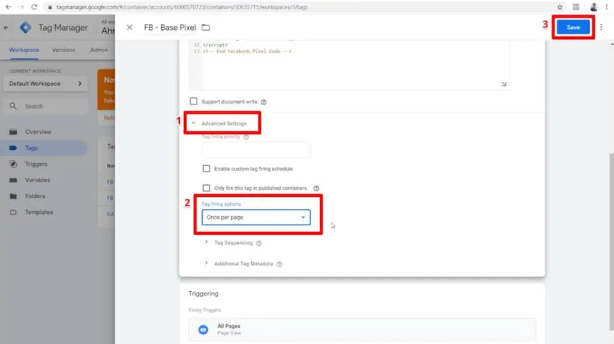Save the tag with the Save button

[x=573, y=28]
